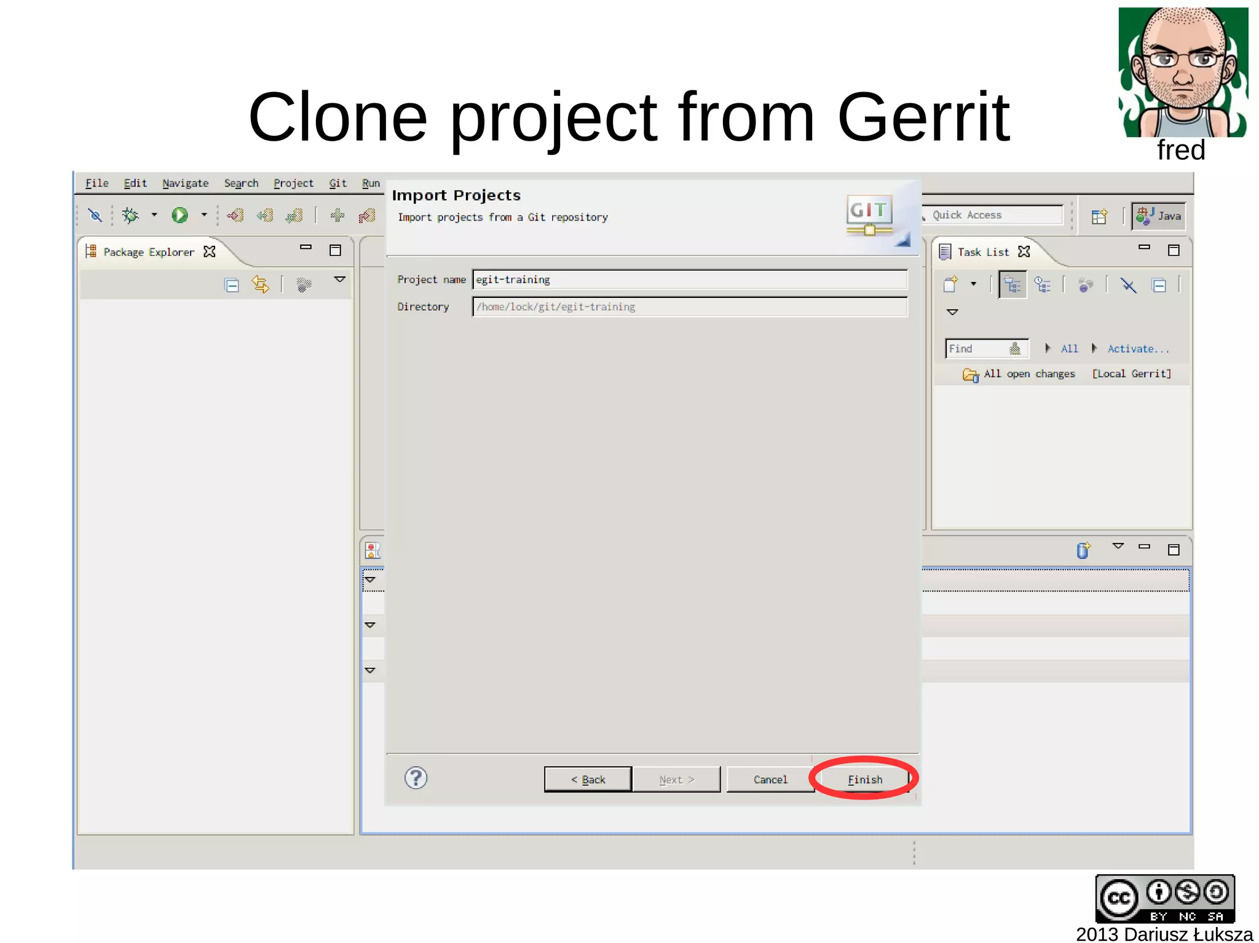Click the focus task icon in Package Explorer

304,285
